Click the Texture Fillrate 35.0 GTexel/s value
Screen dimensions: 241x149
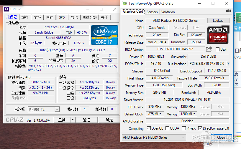214,78
